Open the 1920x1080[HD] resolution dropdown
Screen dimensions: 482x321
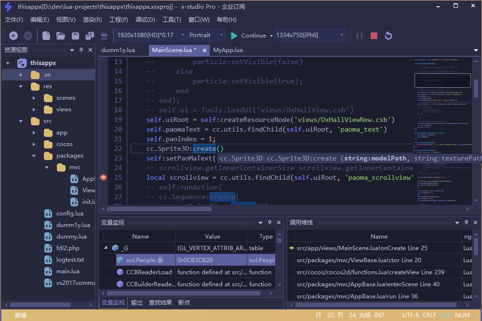[183, 35]
